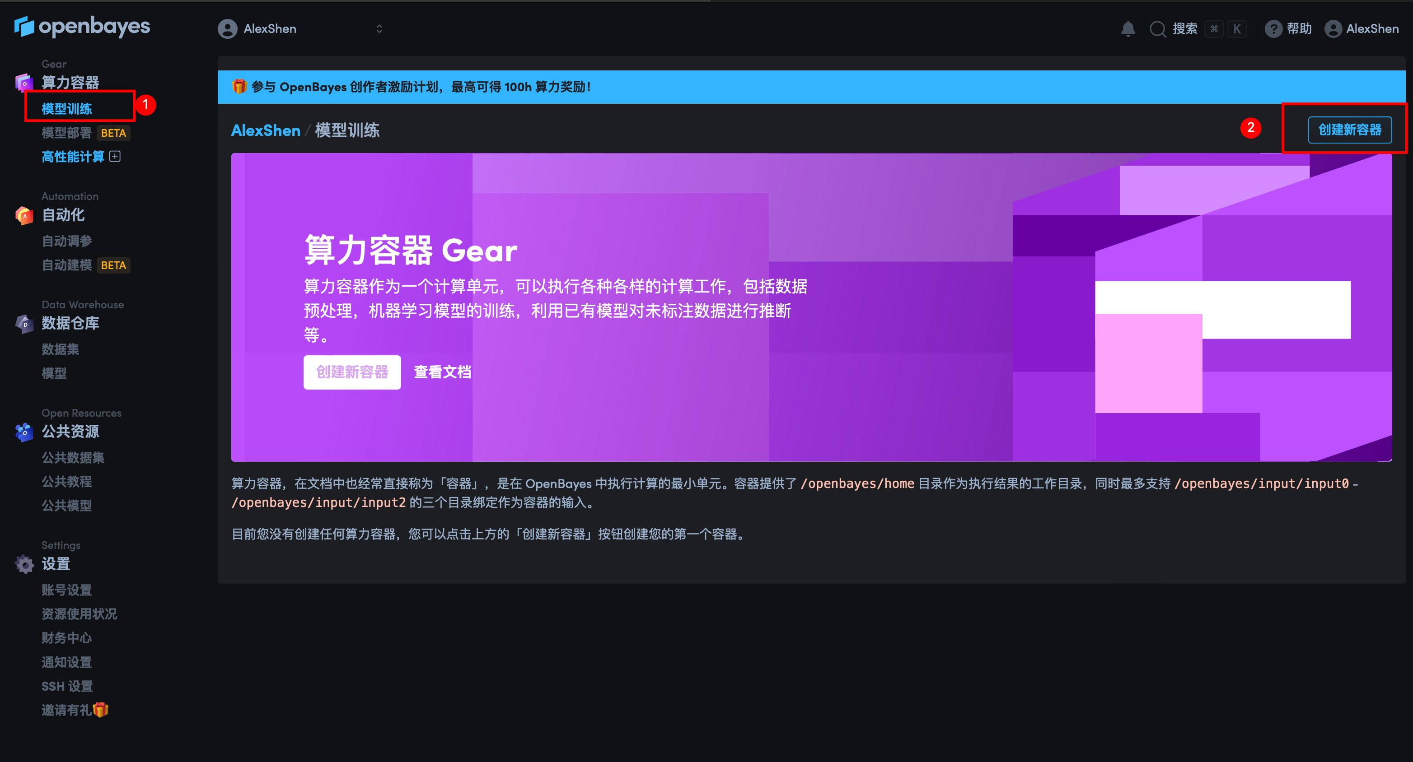This screenshot has height=762, width=1413.
Task: Click the gift icon in the banner
Action: (239, 87)
